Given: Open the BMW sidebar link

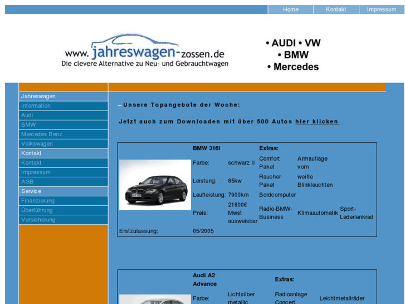Looking at the screenshot, I should [x=64, y=125].
